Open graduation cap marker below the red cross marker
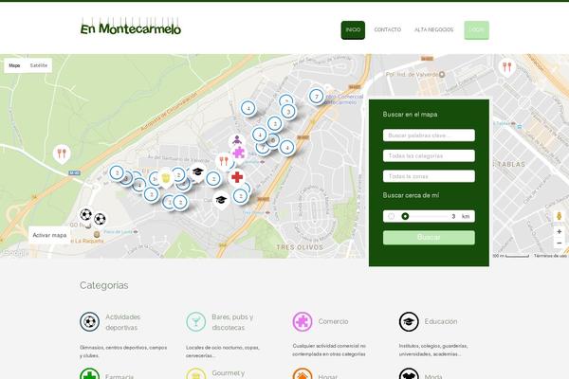 (221, 200)
